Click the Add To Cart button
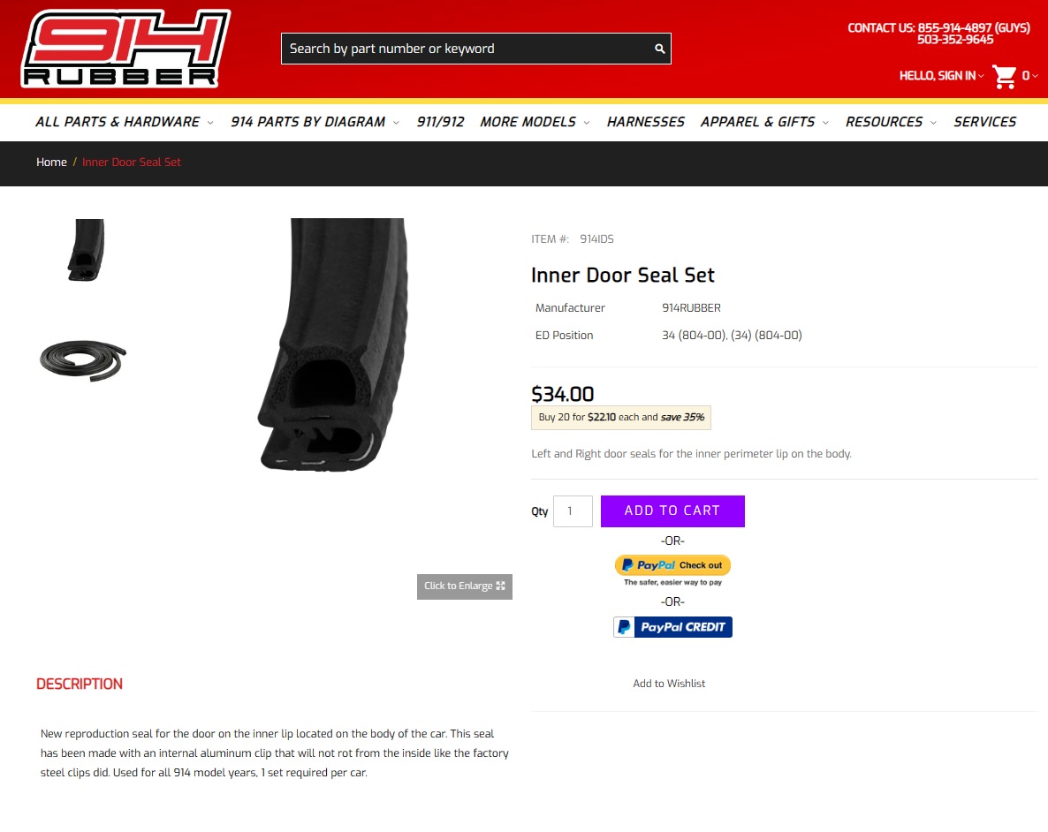The height and width of the screenshot is (832, 1048). click(x=672, y=511)
